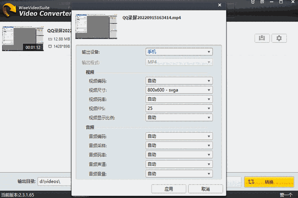Viewport: 298px width, 198px height.
Task: Open the 音频码率 dropdown
Action: coord(179,155)
